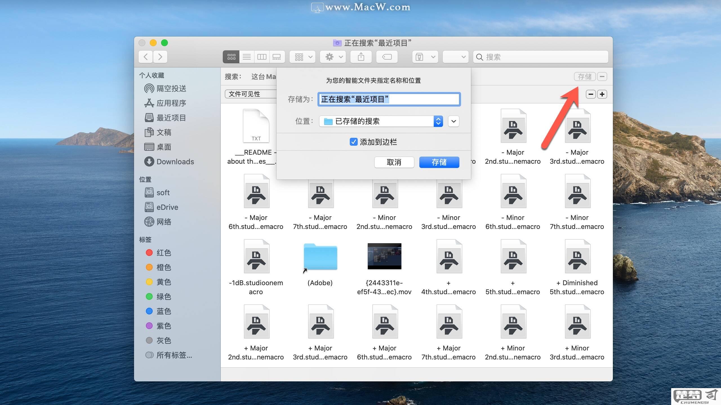Screen dimensions: 721x405
Task: Open 网络 in sidebar
Action: pyautogui.click(x=158, y=222)
